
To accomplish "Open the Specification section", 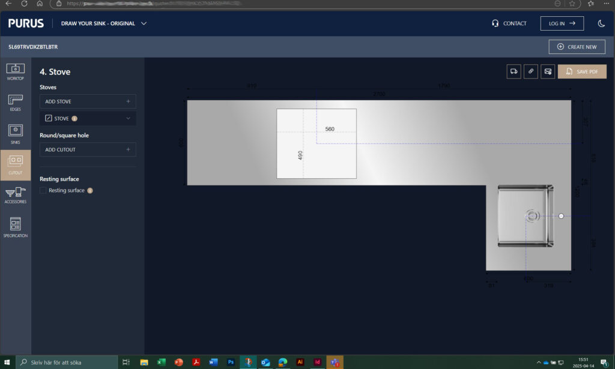I will [16, 227].
